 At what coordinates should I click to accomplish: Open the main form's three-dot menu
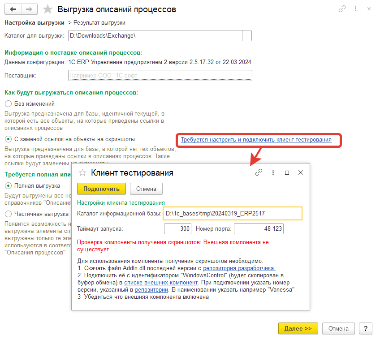pos(355,9)
